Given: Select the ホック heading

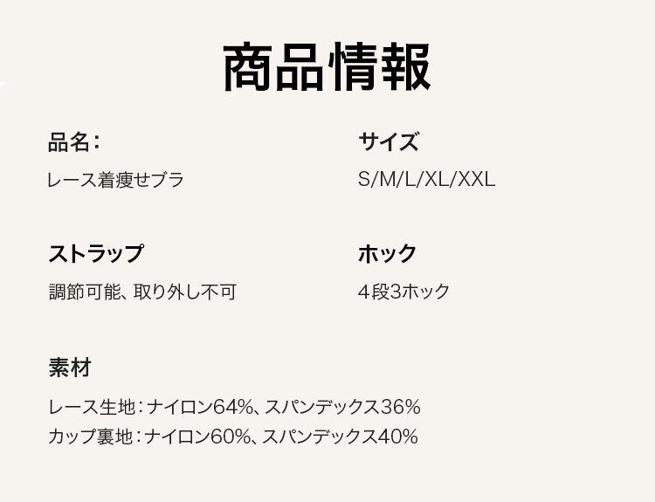Looking at the screenshot, I should click(x=387, y=253).
